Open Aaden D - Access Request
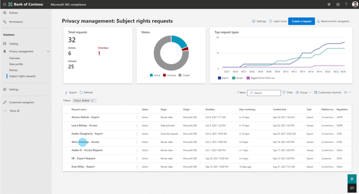Image resolution: width=359 pixels, height=194 pixels. pyautogui.click(x=87, y=150)
